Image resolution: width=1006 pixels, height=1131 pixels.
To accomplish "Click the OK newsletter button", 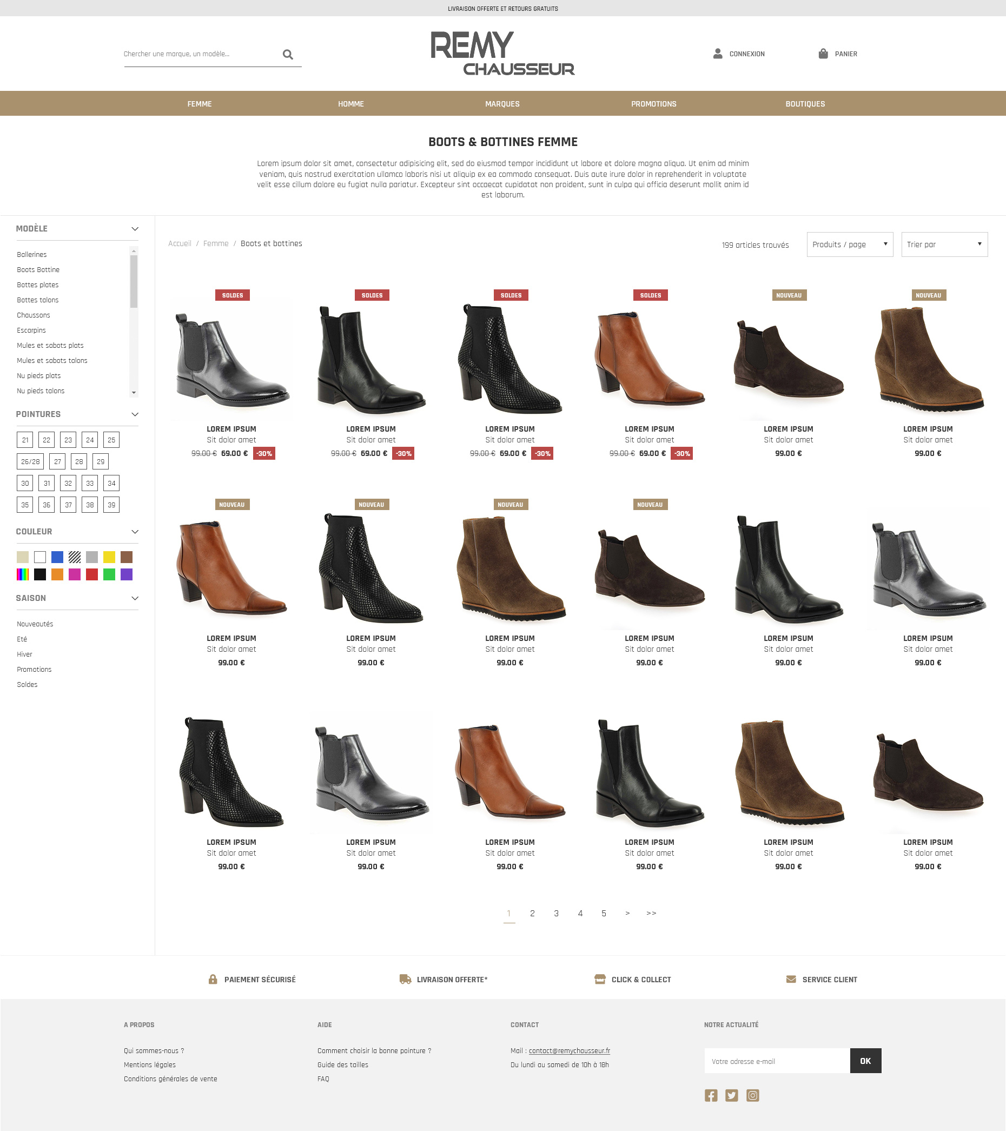I will pos(865,1061).
